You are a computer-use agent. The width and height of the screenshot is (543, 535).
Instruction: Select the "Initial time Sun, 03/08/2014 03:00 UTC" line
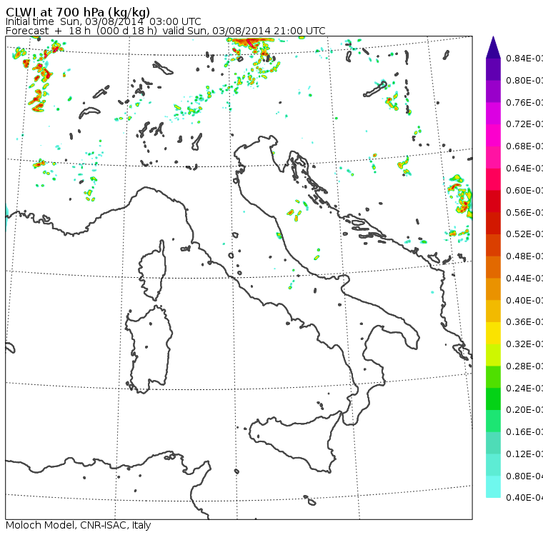[103, 21]
